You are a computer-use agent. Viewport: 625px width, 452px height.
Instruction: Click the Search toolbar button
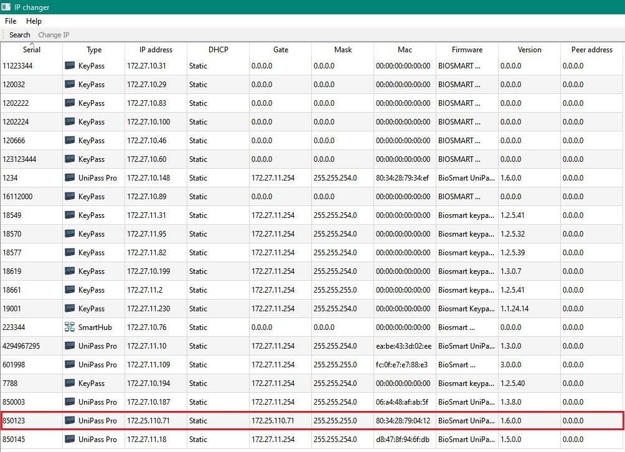point(19,35)
